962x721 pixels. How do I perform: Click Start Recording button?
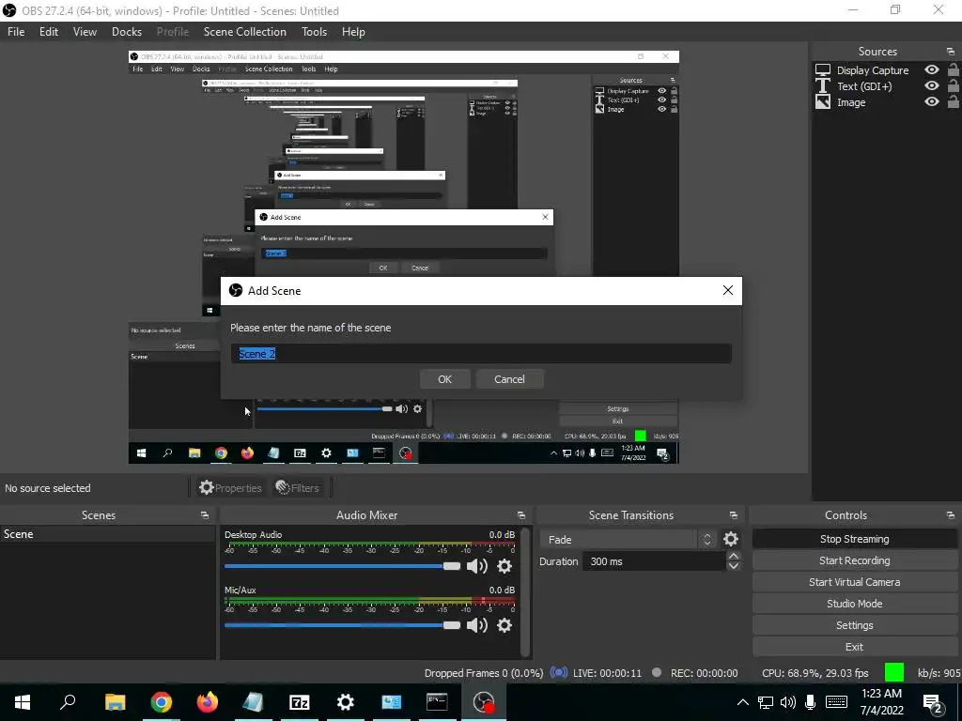(854, 560)
